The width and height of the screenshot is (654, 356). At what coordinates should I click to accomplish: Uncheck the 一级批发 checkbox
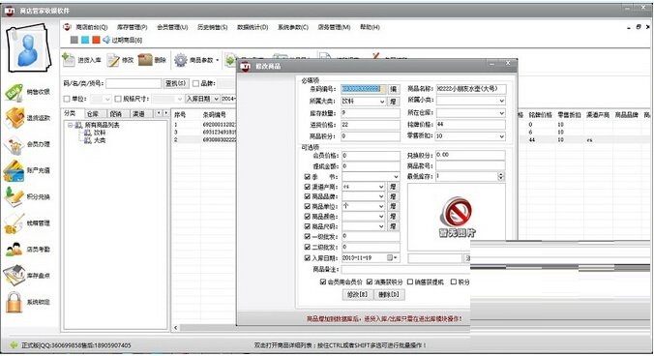pyautogui.click(x=307, y=237)
